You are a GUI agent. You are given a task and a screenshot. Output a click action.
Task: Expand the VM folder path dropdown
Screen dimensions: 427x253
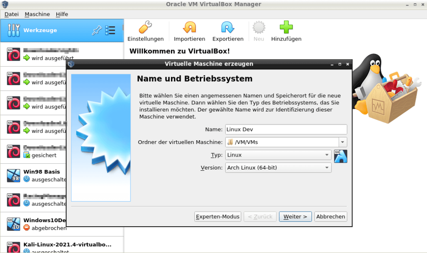tap(342, 142)
